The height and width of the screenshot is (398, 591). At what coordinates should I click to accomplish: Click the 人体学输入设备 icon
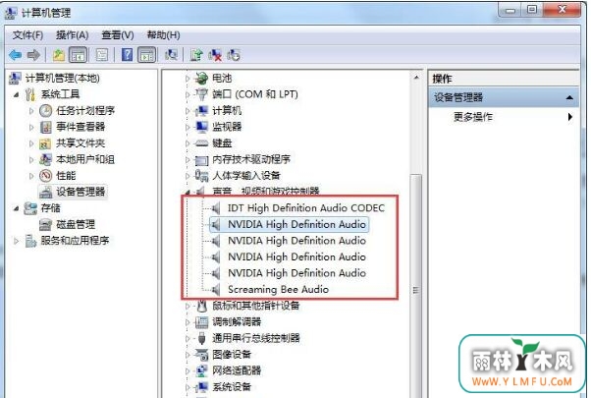[x=201, y=176]
